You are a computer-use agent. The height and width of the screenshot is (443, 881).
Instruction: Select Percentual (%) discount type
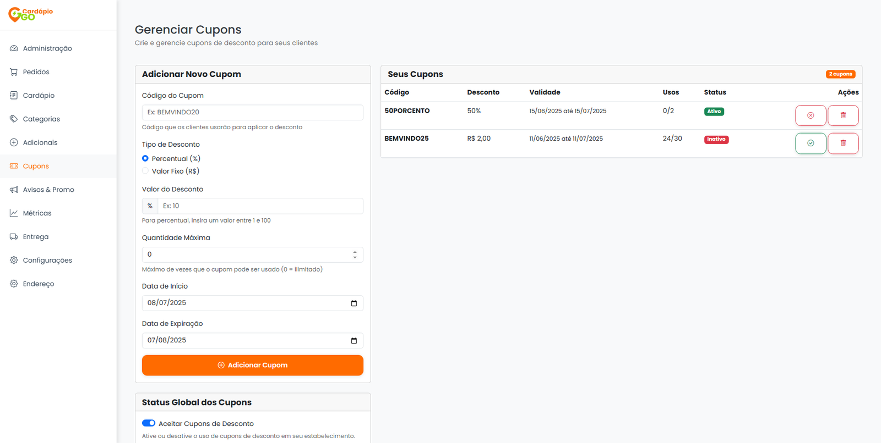pos(145,158)
